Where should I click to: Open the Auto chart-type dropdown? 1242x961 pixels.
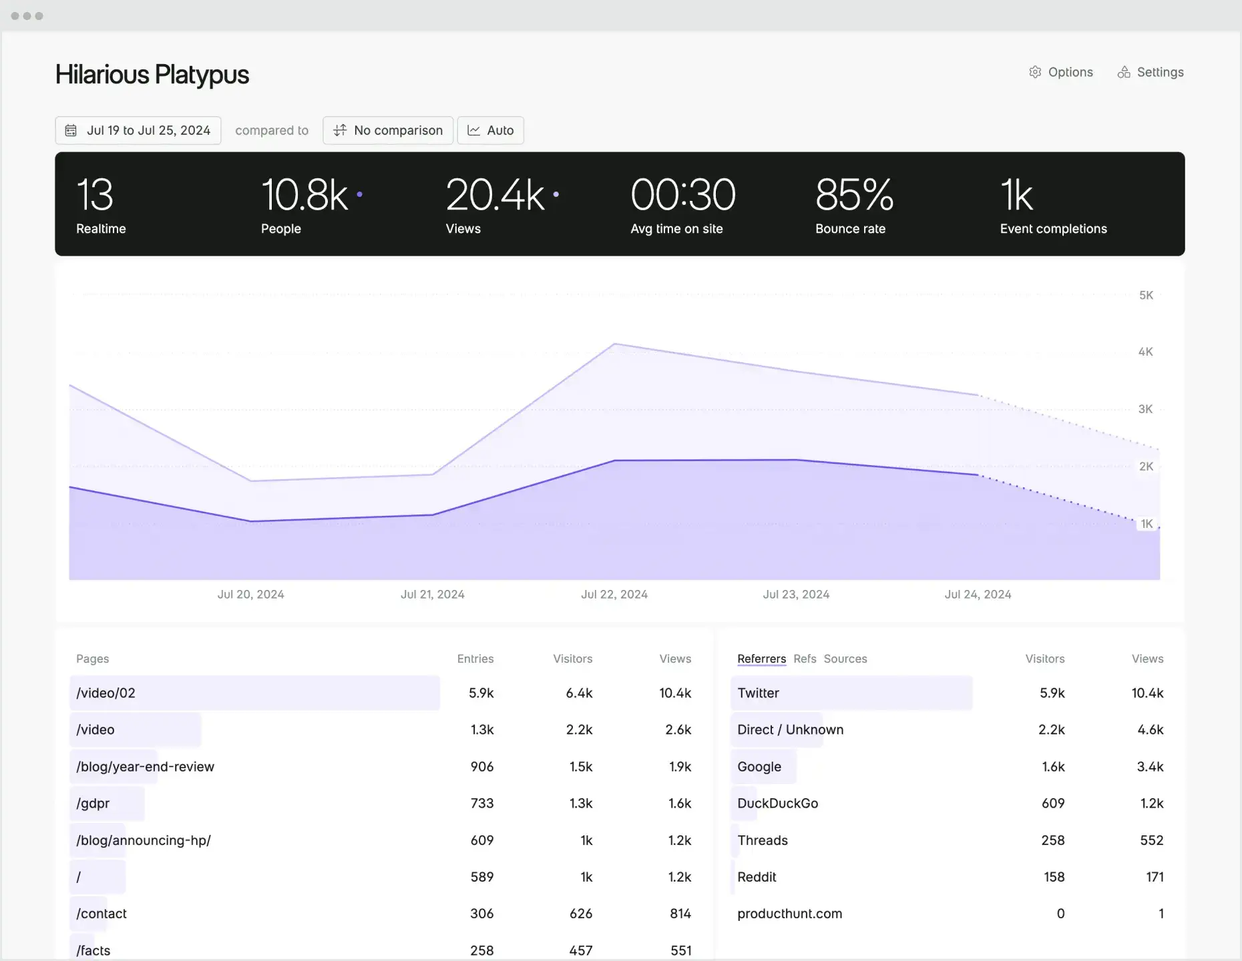tap(491, 130)
